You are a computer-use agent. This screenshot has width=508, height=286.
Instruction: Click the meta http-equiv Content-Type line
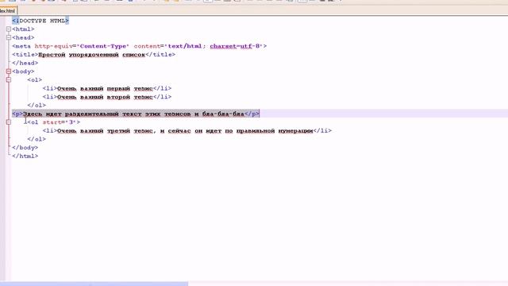point(140,46)
